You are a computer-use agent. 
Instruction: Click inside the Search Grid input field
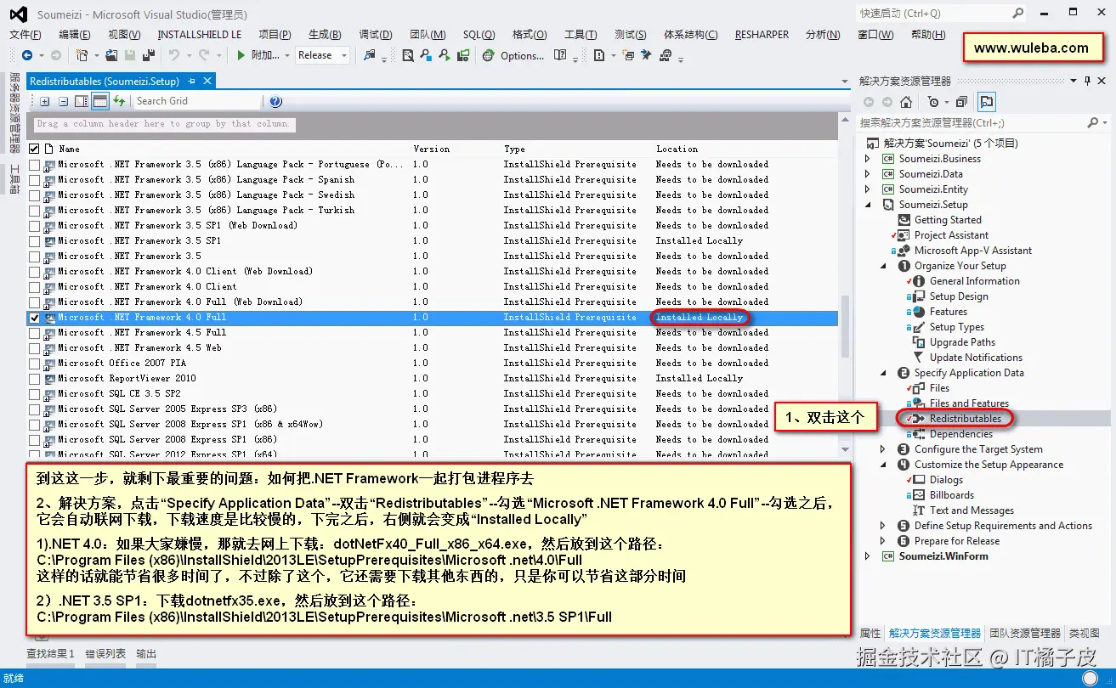pos(195,101)
